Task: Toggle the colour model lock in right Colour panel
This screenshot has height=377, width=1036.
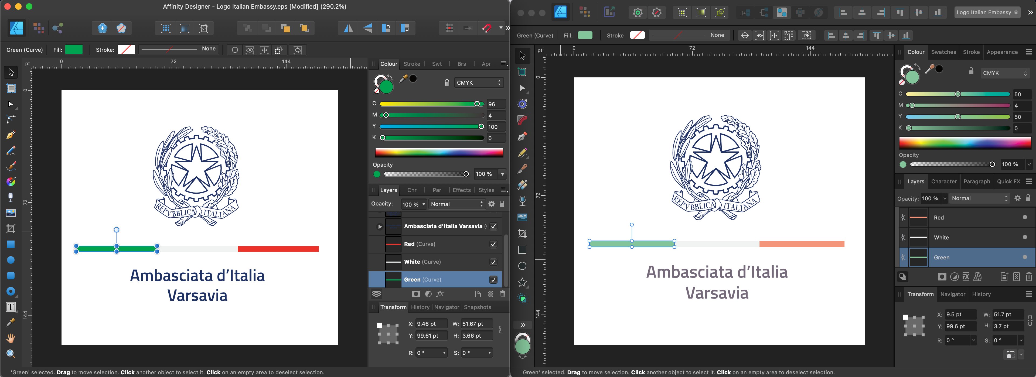Action: pyautogui.click(x=971, y=71)
